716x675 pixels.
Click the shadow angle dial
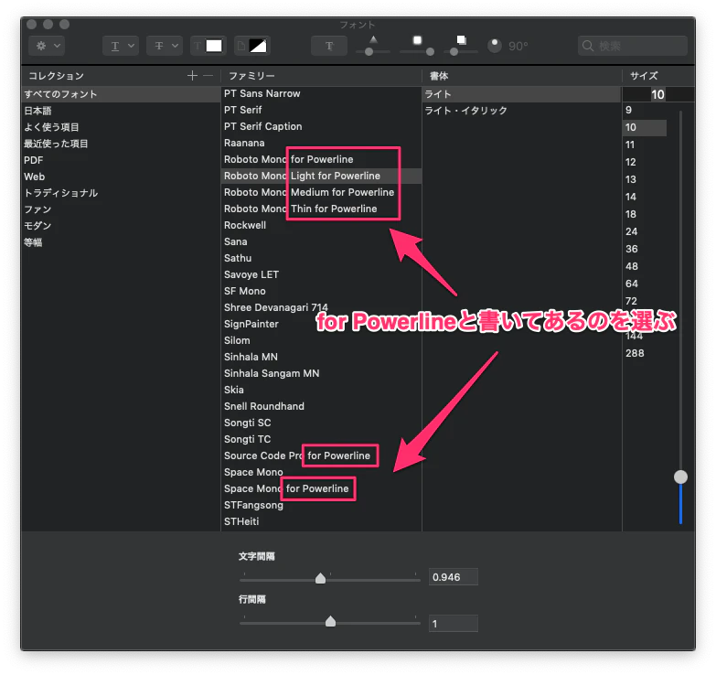coord(495,46)
